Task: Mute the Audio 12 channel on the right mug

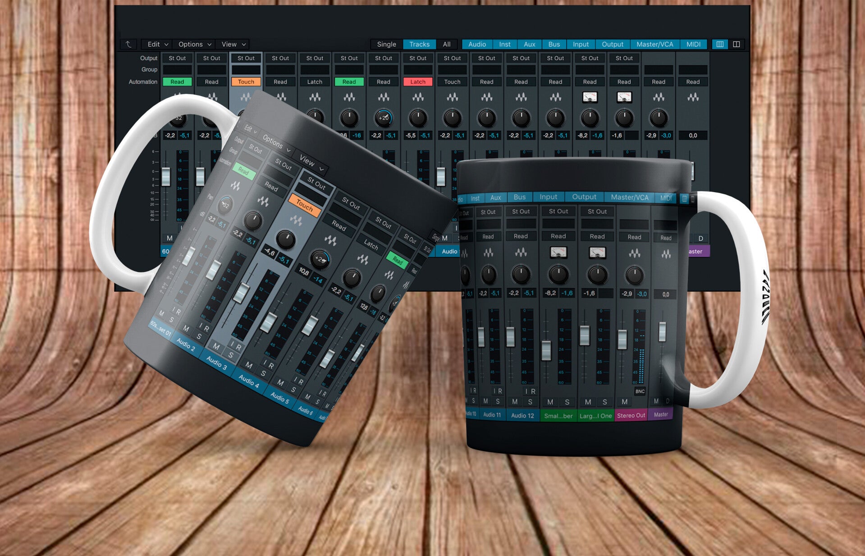Action: tap(515, 401)
